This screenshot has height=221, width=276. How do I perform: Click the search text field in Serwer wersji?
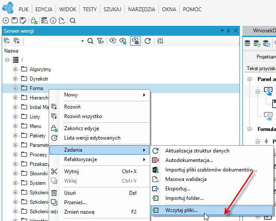click(x=53, y=41)
